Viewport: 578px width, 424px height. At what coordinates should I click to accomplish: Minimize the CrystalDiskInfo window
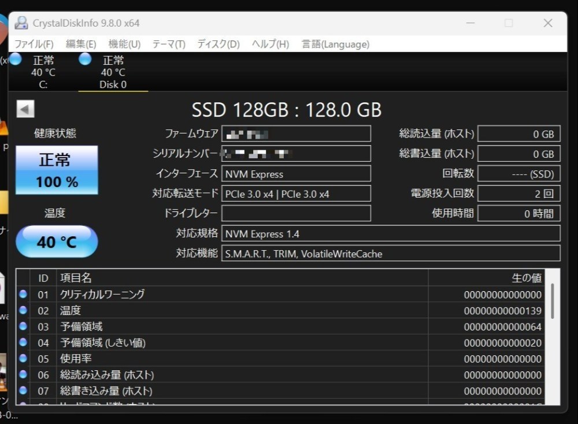pos(470,23)
